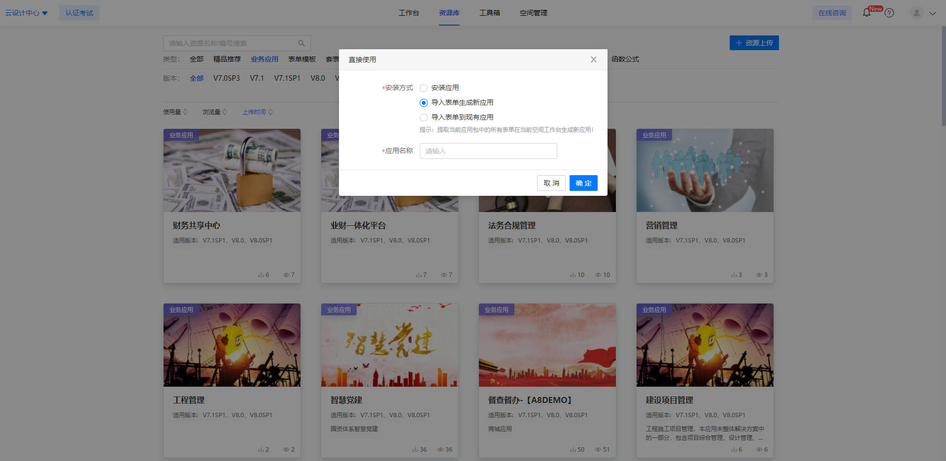The width and height of the screenshot is (946, 461).
Task: Select version filter V7.0SP3
Action: tap(227, 78)
